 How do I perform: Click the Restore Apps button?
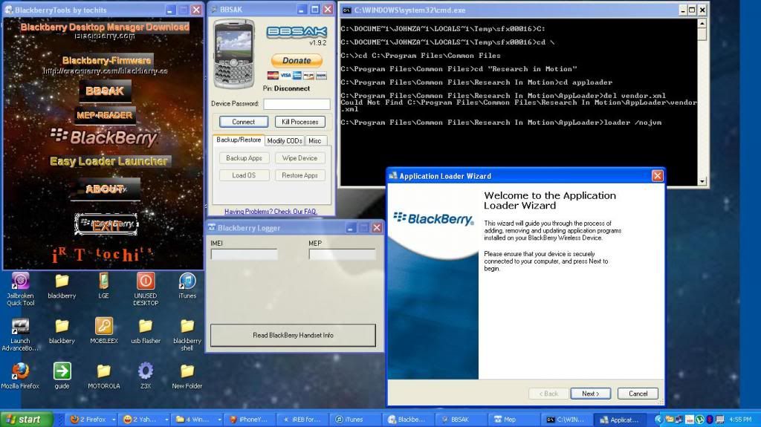(x=299, y=175)
